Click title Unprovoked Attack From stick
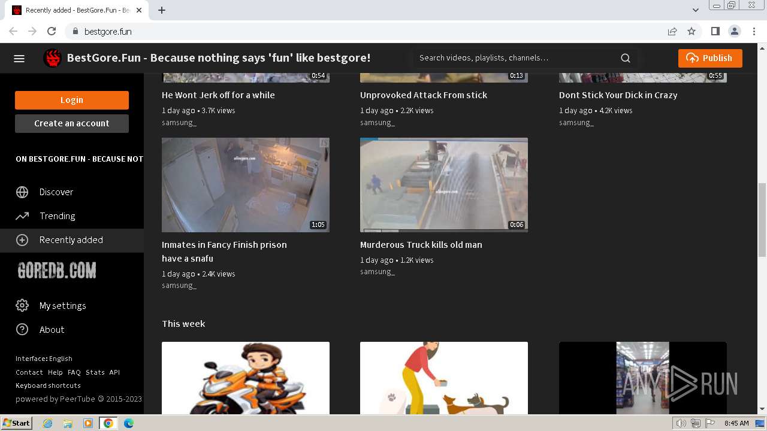 [424, 95]
